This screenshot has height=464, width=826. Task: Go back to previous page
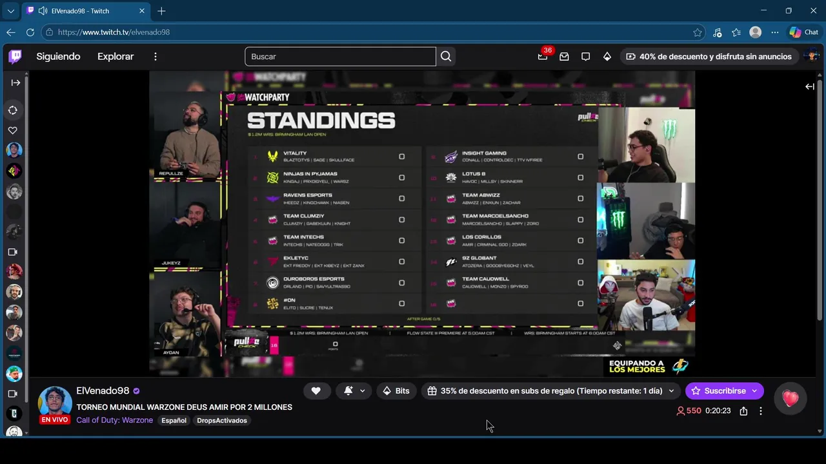tap(11, 32)
